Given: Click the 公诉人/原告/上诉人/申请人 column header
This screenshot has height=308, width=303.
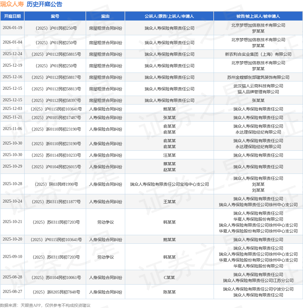Looking at the screenshot, I should point(169,16).
